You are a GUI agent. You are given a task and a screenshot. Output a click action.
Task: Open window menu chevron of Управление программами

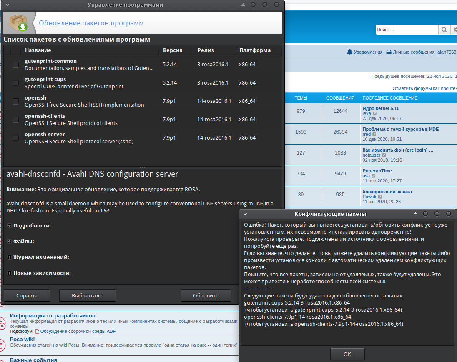pyautogui.click(x=8, y=5)
